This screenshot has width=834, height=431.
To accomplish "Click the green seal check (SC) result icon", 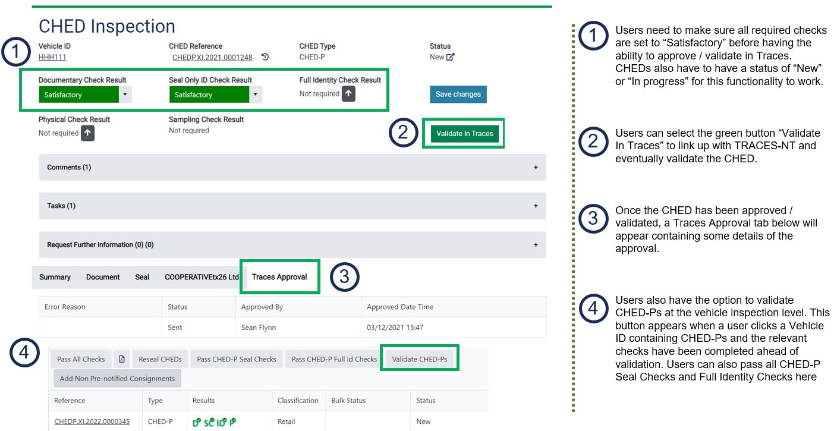I will click(209, 422).
